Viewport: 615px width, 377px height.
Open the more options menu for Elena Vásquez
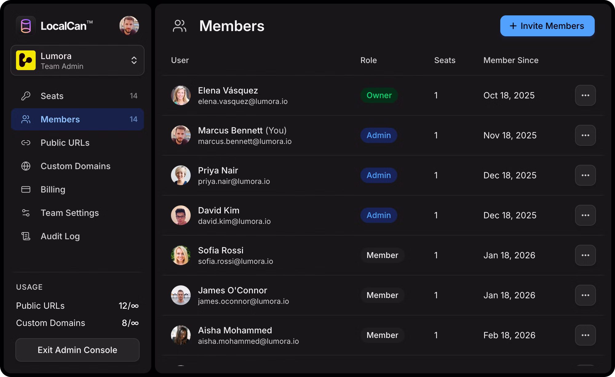tap(585, 95)
